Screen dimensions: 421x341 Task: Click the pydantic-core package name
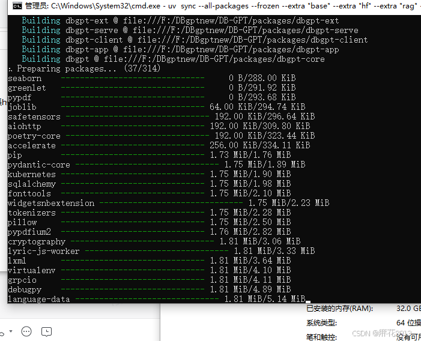coord(39,164)
